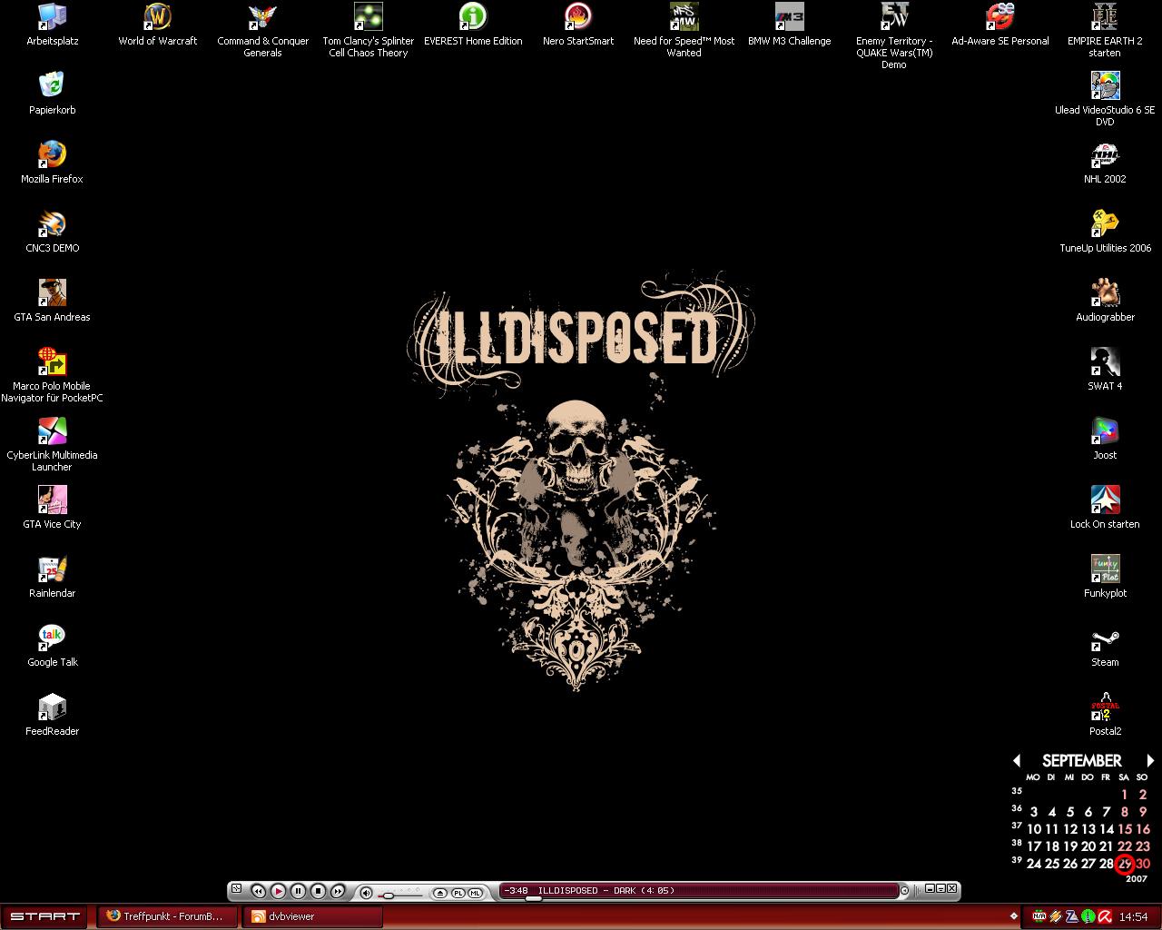
Task: Expand hidden tray icons arrow
Action: 1014,916
